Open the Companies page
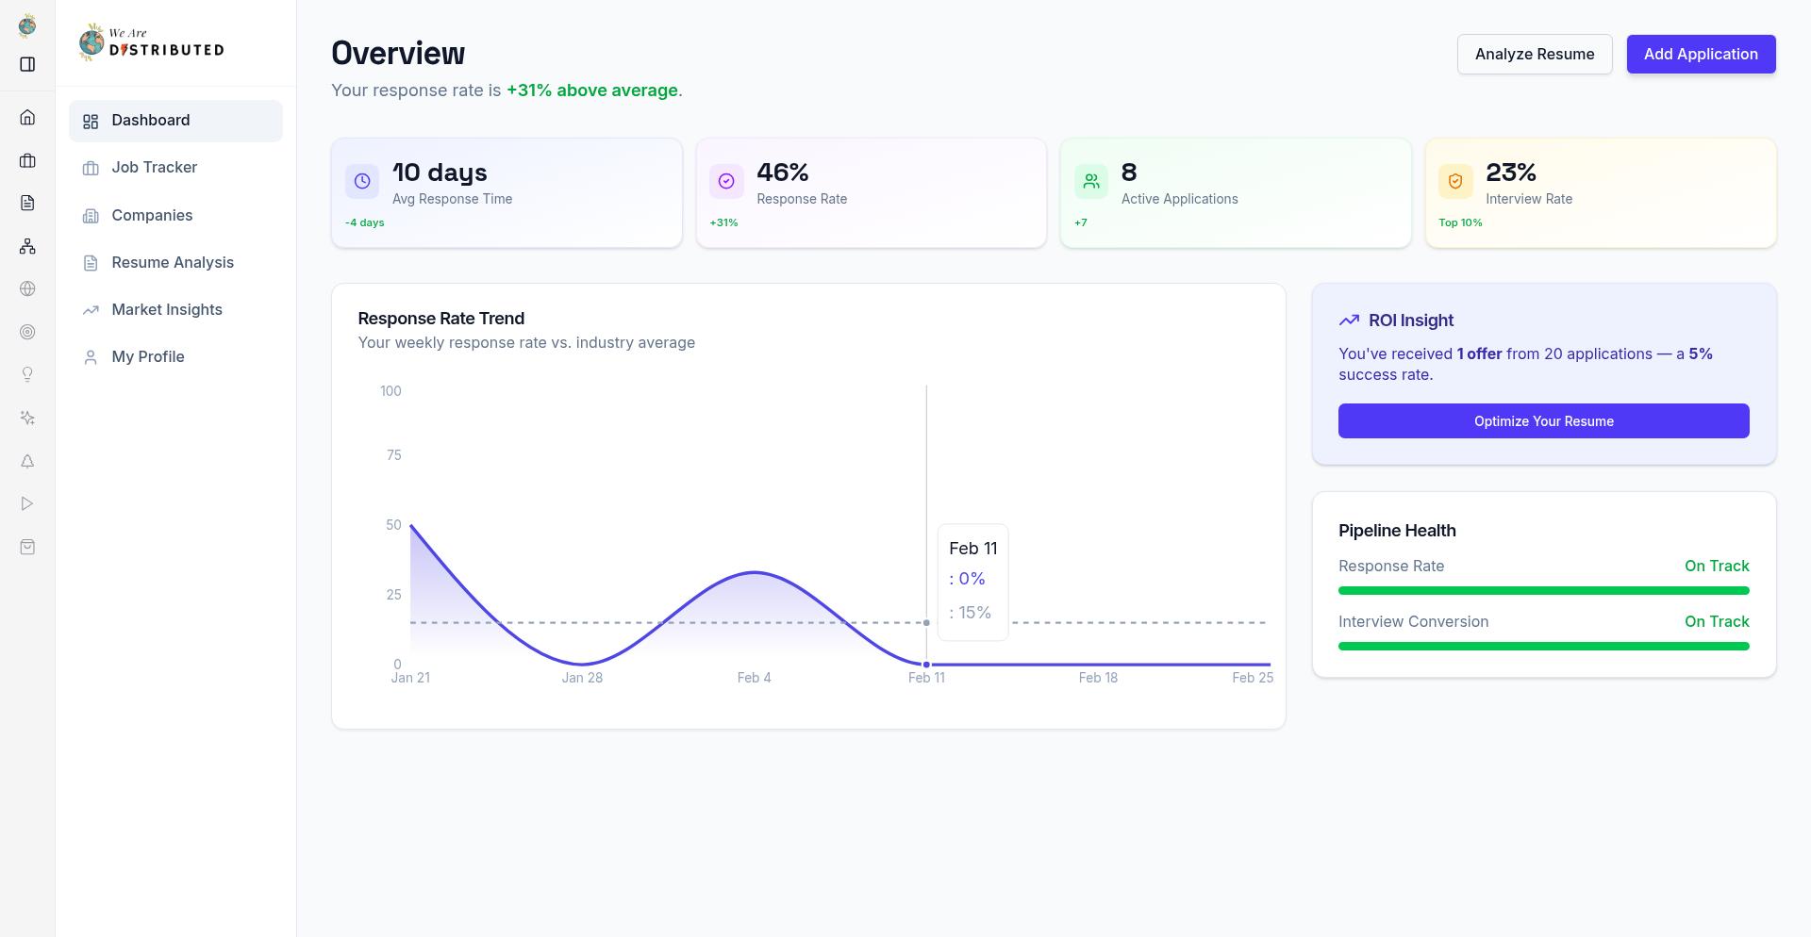 (x=152, y=215)
